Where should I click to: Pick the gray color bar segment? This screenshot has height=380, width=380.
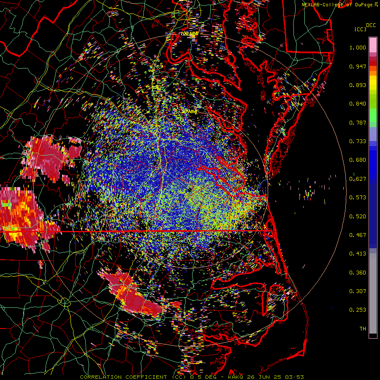[373, 293]
